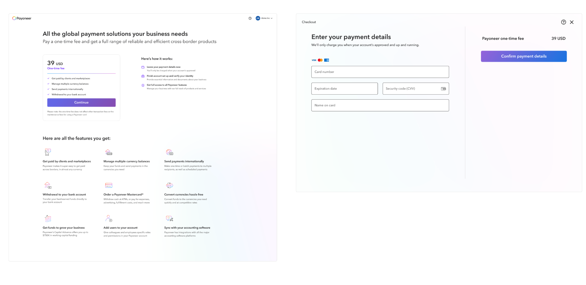This screenshot has height=285, width=586.
Task: Click the 'Payoneer one-time fee' label in Checkout
Action: pos(503,38)
